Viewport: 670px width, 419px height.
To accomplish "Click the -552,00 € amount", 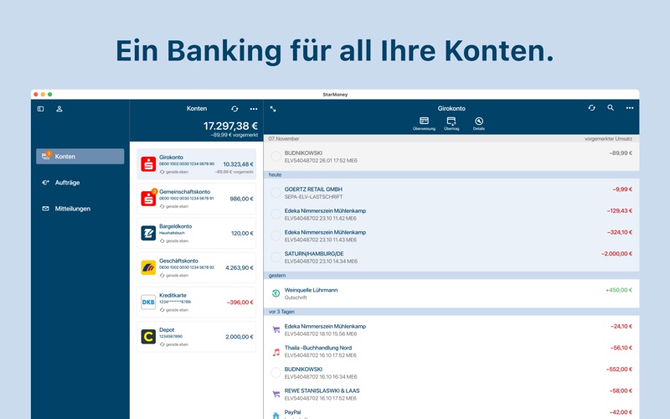I will click(x=619, y=370).
